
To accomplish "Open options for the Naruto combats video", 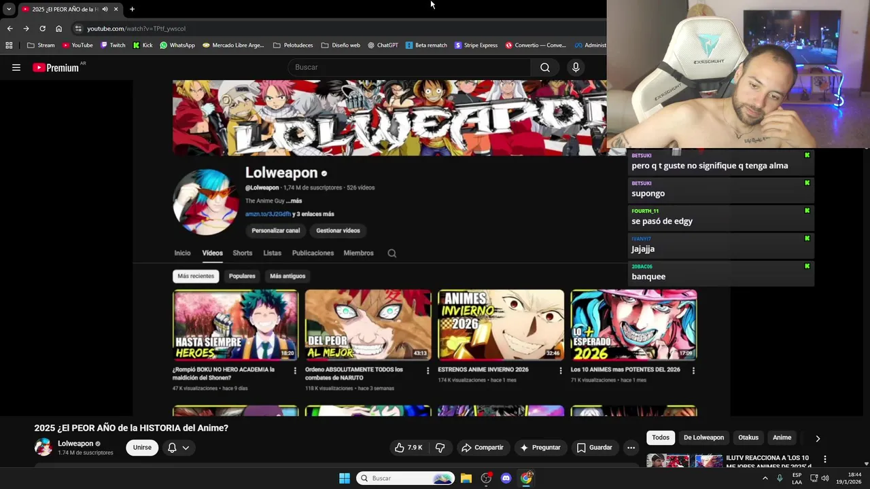I will click(x=428, y=370).
